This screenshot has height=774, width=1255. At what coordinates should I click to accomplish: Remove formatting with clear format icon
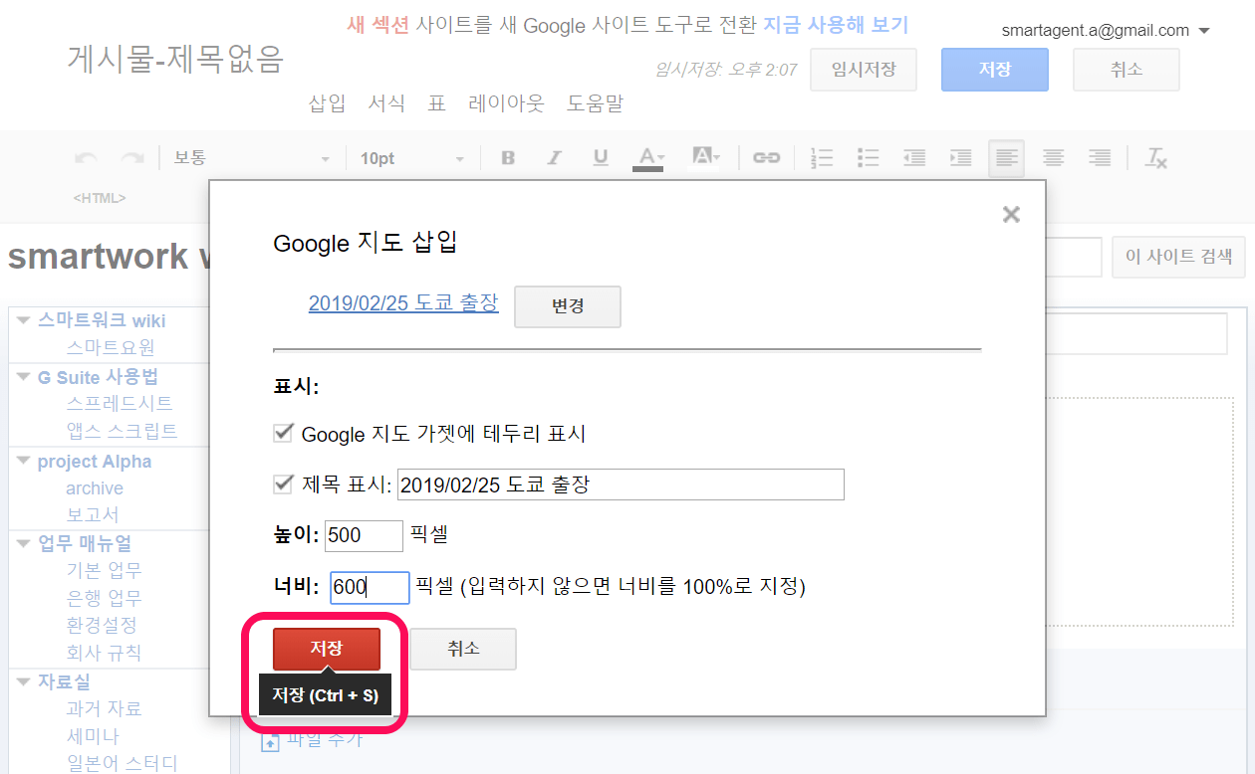coord(1155,157)
